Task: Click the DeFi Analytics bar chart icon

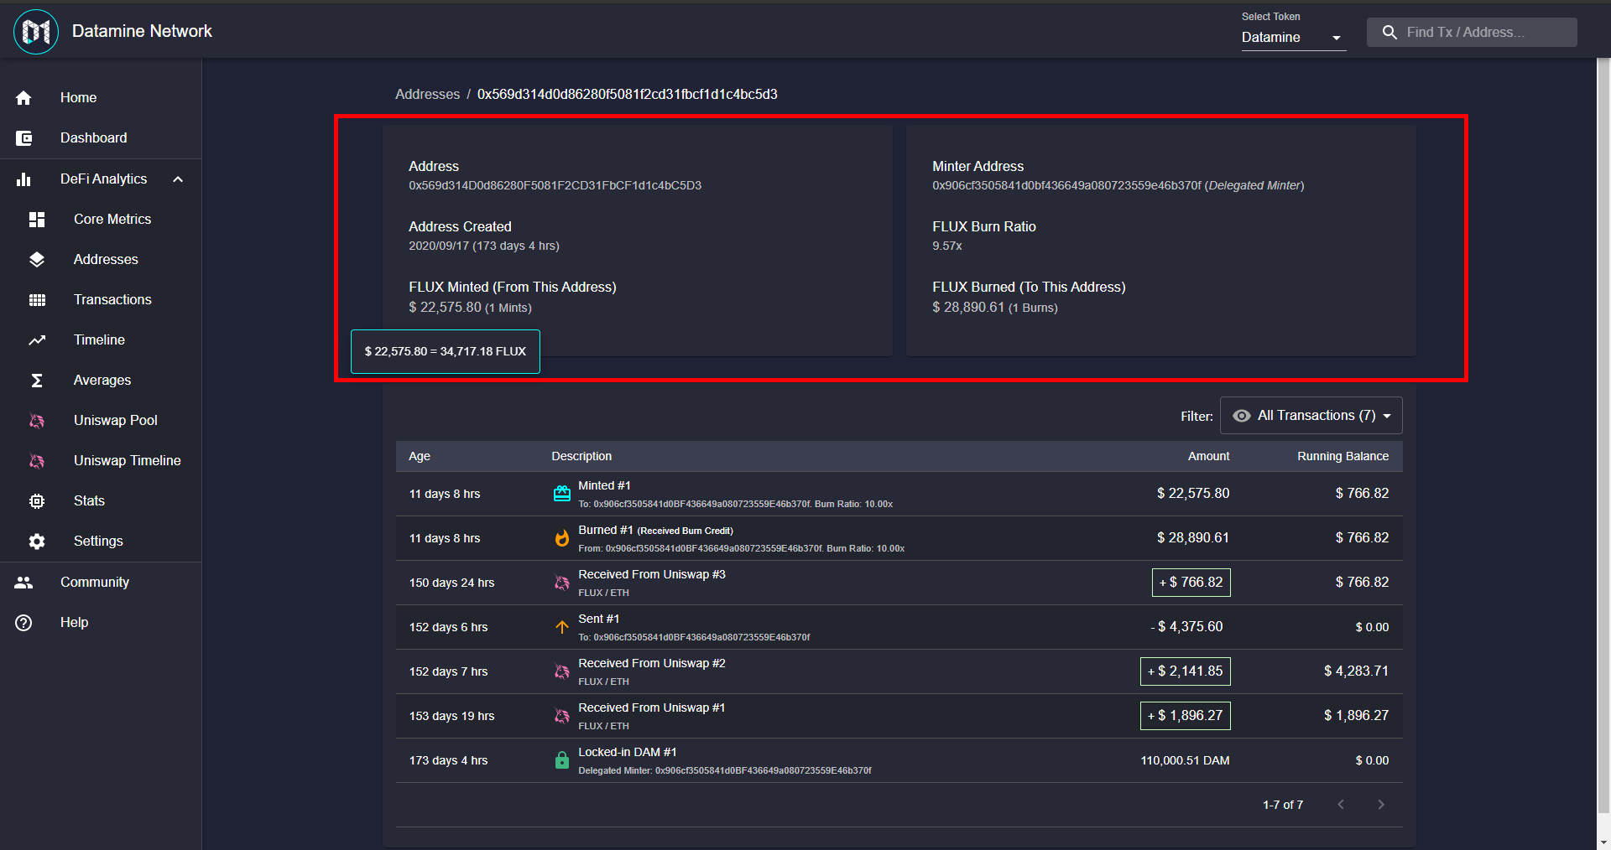Action: 23,179
